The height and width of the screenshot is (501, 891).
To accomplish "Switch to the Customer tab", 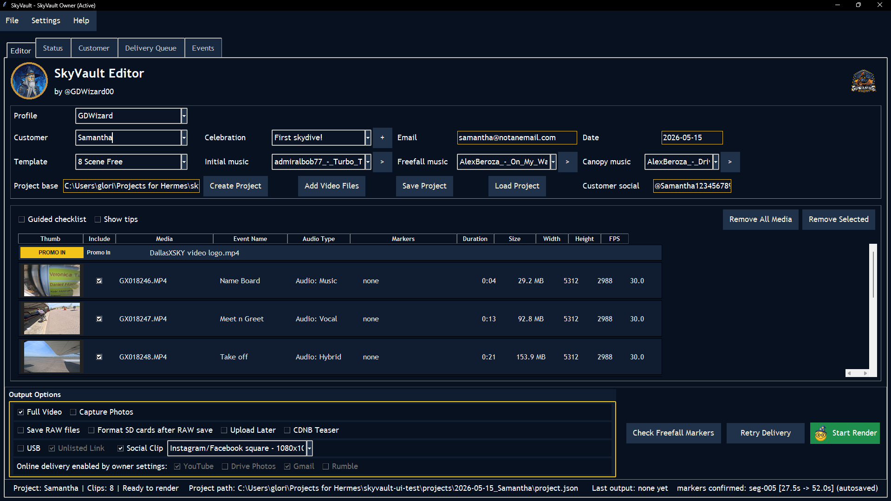I will tap(94, 48).
